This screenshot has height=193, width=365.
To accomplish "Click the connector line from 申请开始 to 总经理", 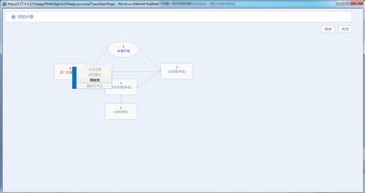I will (150, 61).
